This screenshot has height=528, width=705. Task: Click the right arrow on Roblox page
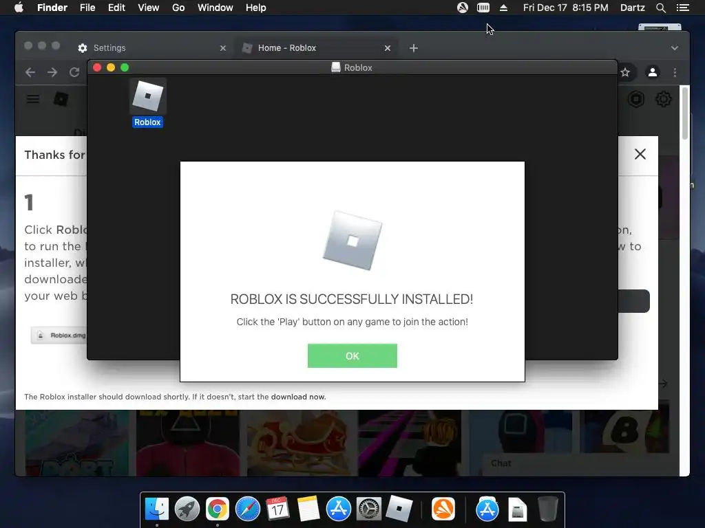click(x=663, y=384)
